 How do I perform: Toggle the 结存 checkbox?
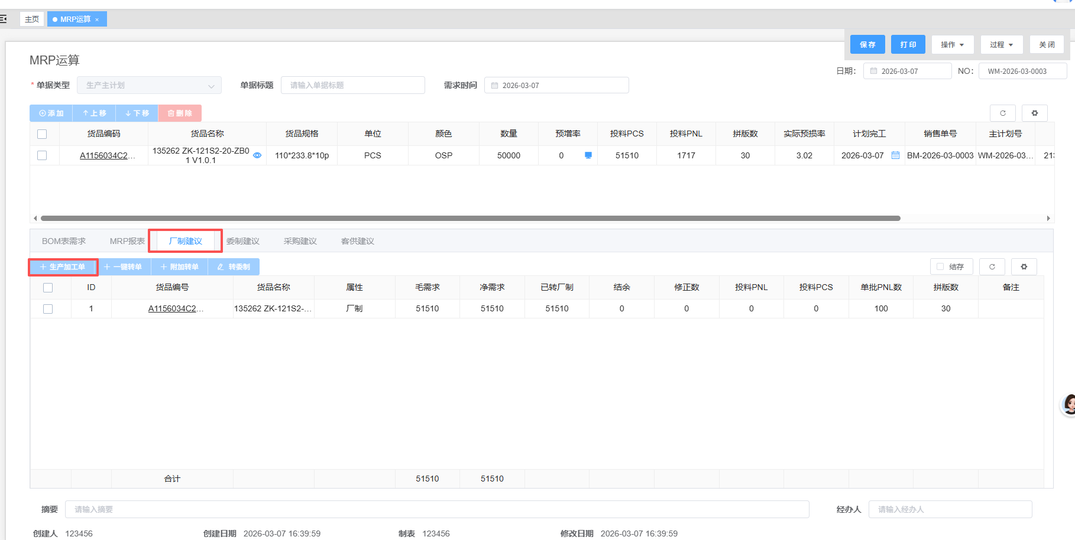940,266
